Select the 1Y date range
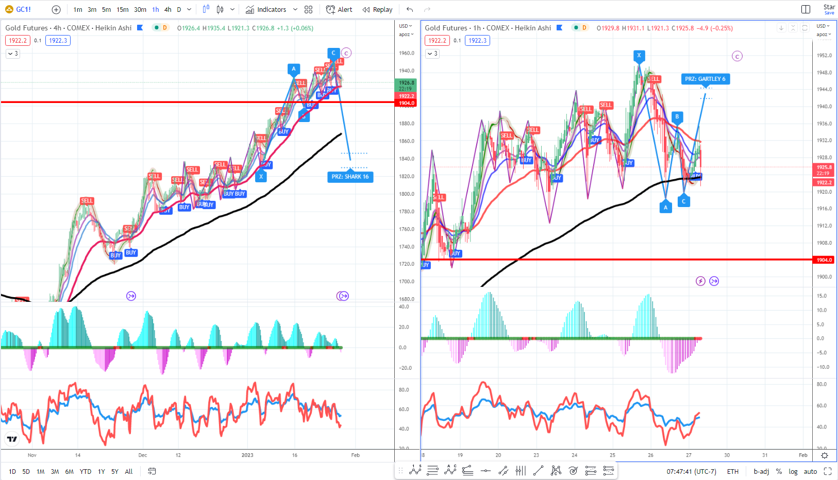This screenshot has width=838, height=480. tap(102, 471)
